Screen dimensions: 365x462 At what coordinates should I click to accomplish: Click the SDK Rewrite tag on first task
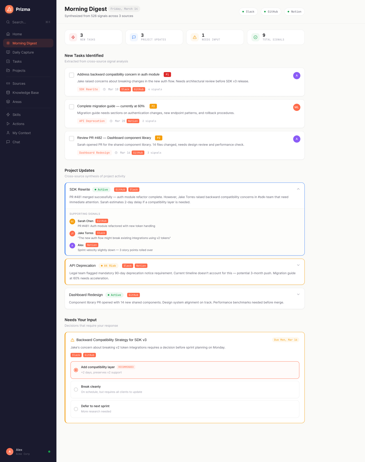click(x=88, y=89)
